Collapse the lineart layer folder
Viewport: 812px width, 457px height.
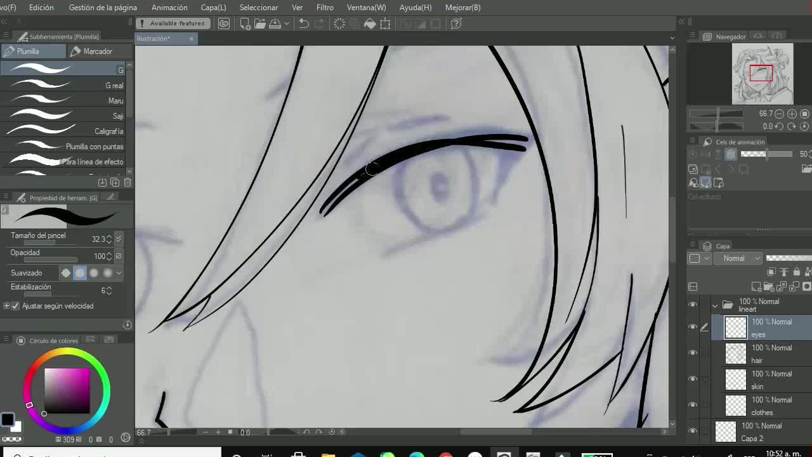point(715,305)
